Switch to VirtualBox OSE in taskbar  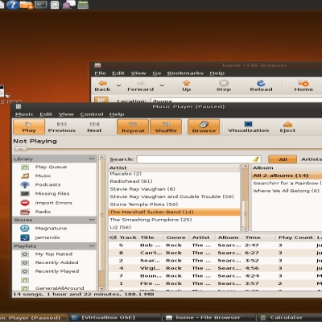[115, 317]
